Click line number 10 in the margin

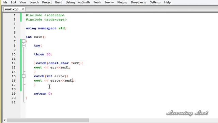14,54
